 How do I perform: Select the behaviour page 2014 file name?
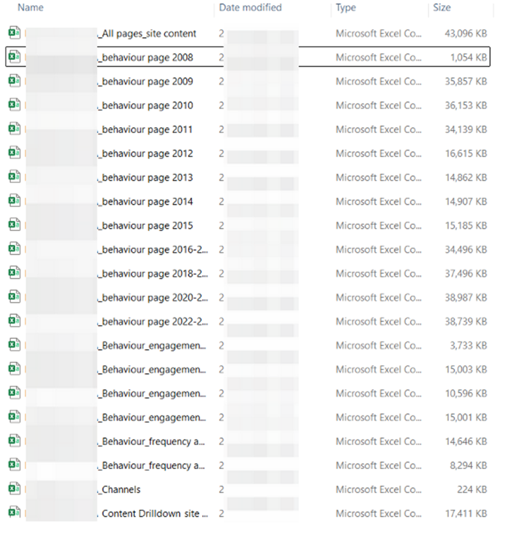(x=146, y=201)
